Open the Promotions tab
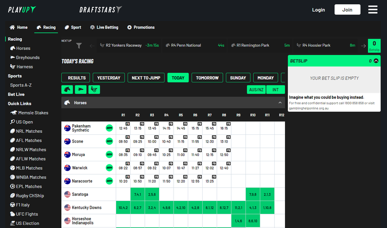Image resolution: width=387 pixels, height=228 pixels. pyautogui.click(x=141, y=28)
